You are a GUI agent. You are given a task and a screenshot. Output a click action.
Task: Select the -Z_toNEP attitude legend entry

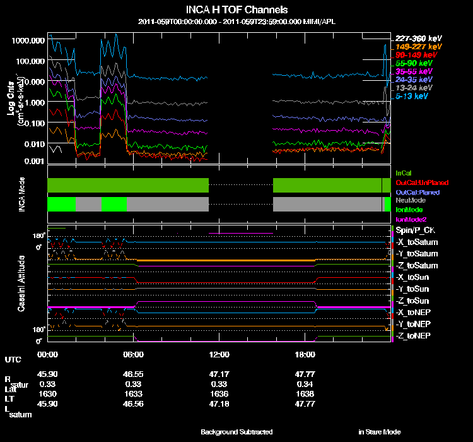tap(413, 335)
